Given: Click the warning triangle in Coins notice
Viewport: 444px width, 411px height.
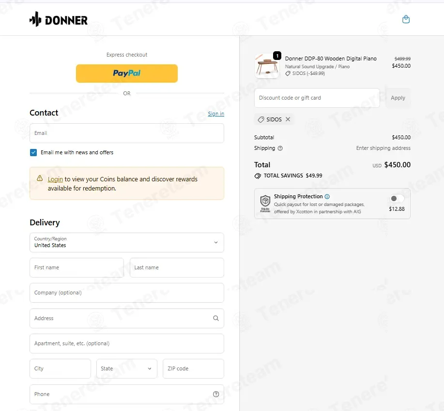Looking at the screenshot, I should (x=40, y=178).
